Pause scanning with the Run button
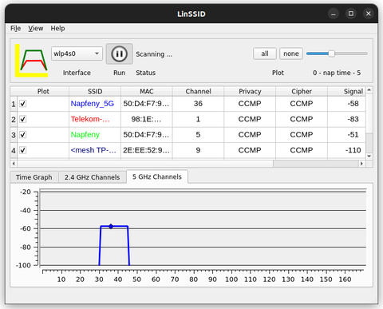Viewport: 383px width, 309px height. tap(120, 54)
